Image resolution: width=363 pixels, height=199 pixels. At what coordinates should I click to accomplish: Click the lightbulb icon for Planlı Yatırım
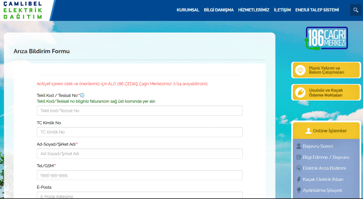[300, 70]
